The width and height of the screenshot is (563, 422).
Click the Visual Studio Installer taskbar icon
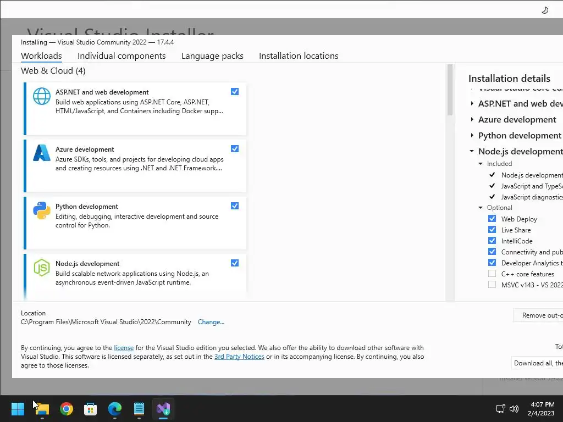[x=163, y=408]
